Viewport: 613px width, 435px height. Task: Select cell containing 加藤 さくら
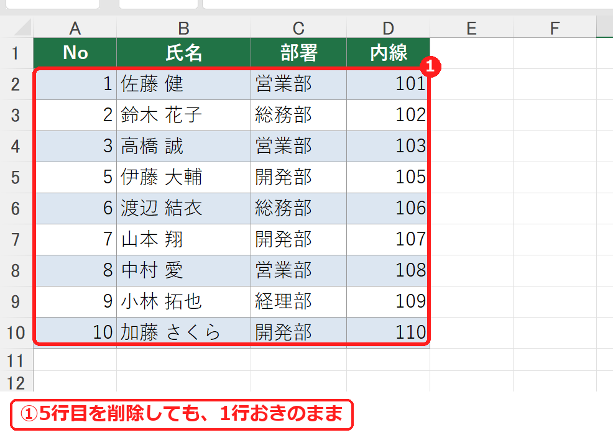[184, 332]
